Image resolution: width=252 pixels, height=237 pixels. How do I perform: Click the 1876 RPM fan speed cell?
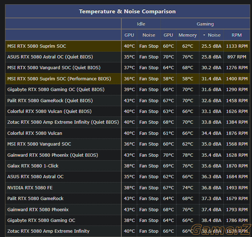point(237,133)
